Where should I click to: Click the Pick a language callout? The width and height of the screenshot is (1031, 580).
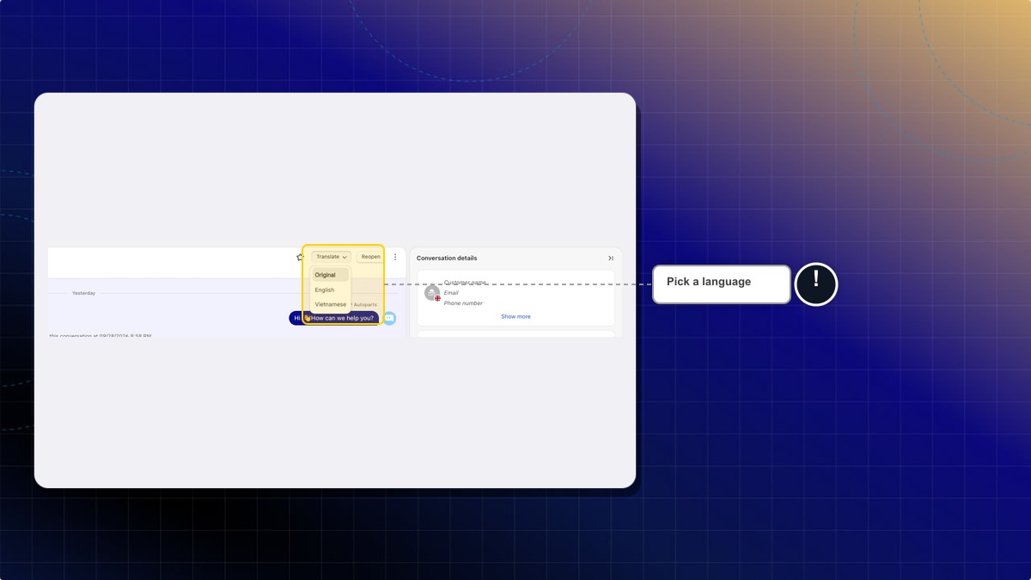coord(722,284)
